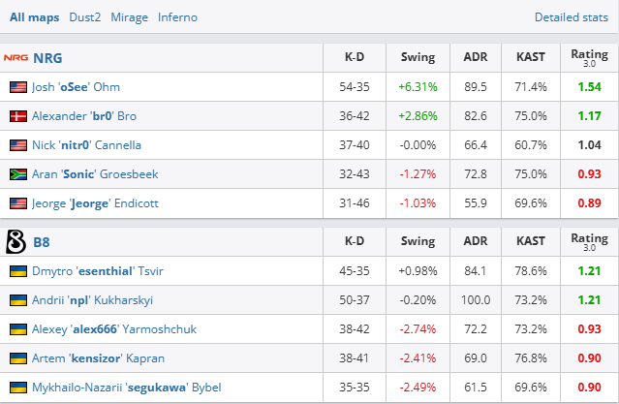Image resolution: width=619 pixels, height=404 pixels.
Task: Go to Andrii 'npl' Kukharskyi's player page
Action: click(91, 300)
